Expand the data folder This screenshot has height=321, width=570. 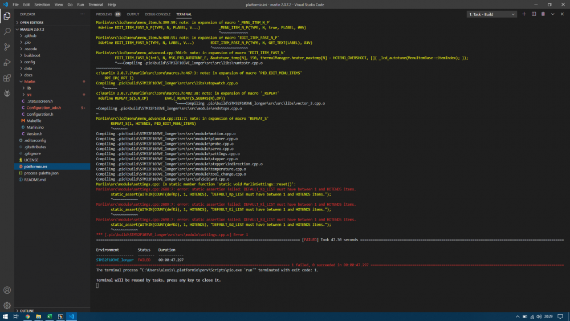pyautogui.click(x=52, y=68)
